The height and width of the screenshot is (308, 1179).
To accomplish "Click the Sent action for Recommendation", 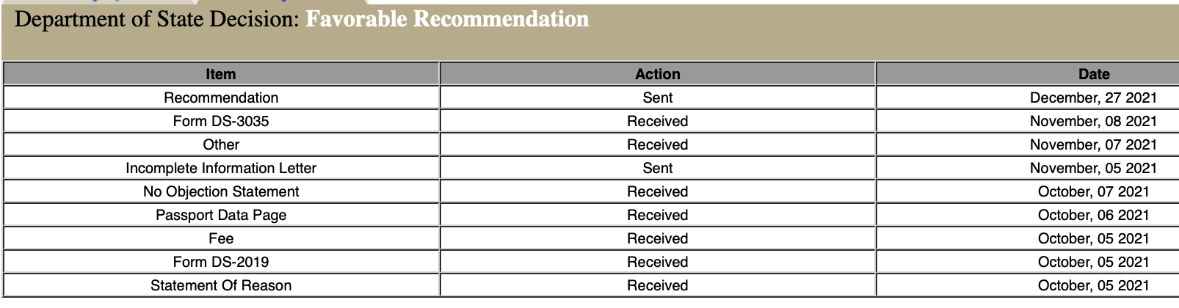I will click(x=657, y=98).
